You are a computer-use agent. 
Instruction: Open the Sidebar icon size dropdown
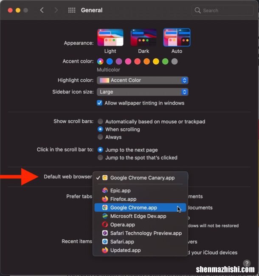pos(143,92)
